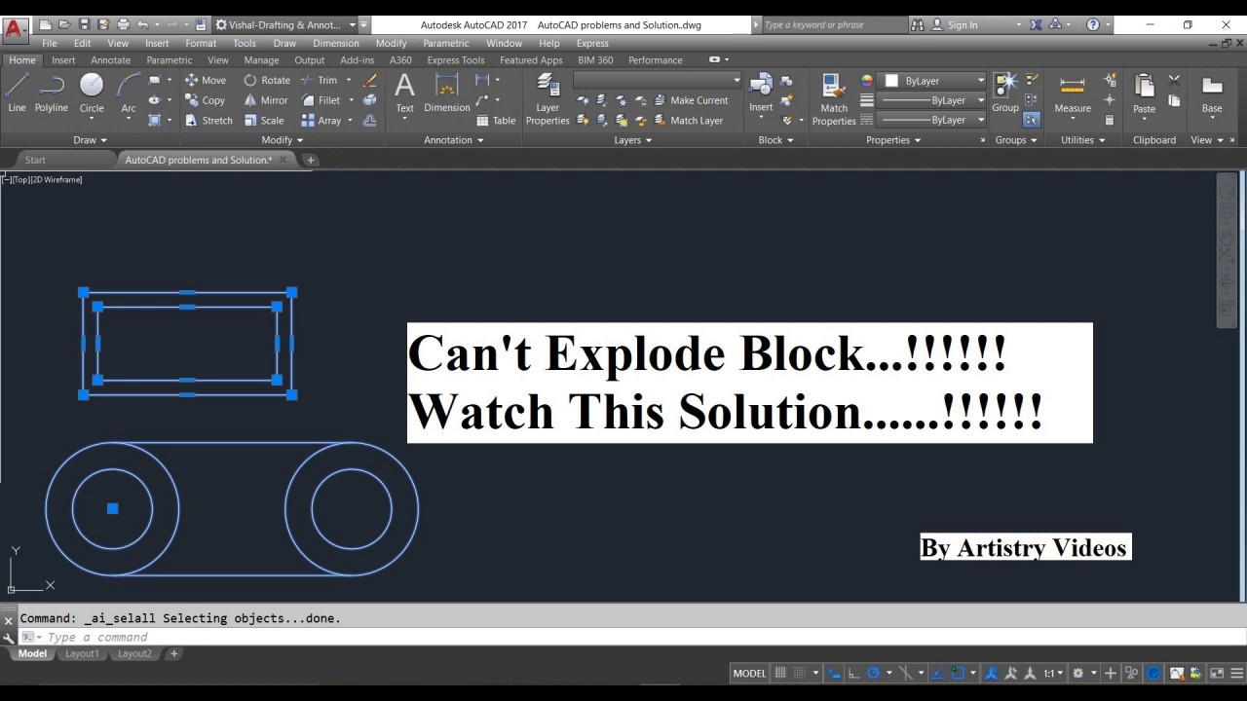Click the command line input field
Image resolution: width=1247 pixels, height=701 pixels.
(x=633, y=637)
